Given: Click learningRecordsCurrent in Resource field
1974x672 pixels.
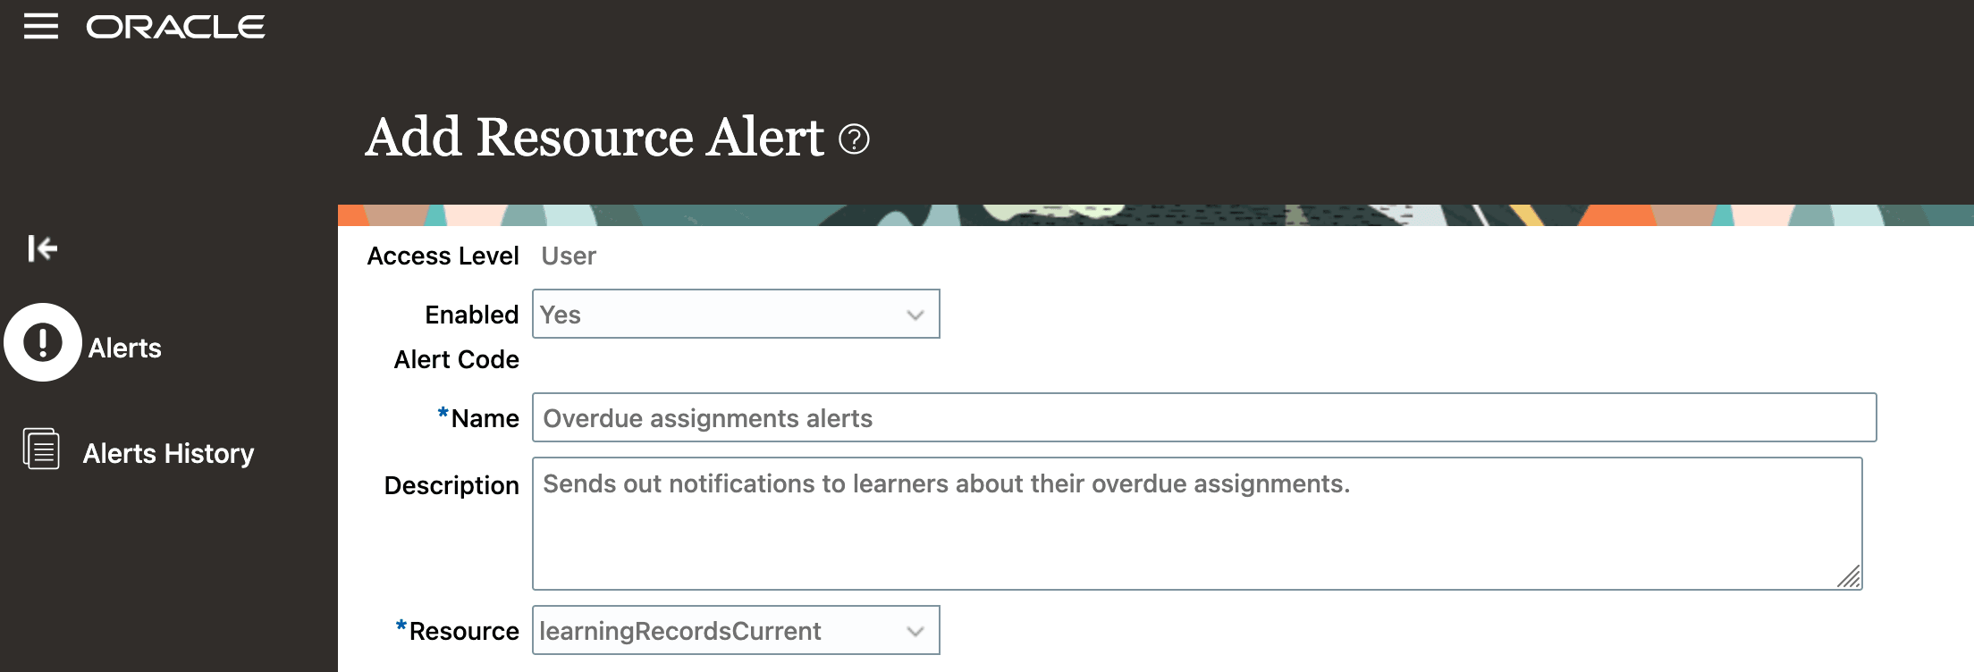Looking at the screenshot, I should click(679, 631).
